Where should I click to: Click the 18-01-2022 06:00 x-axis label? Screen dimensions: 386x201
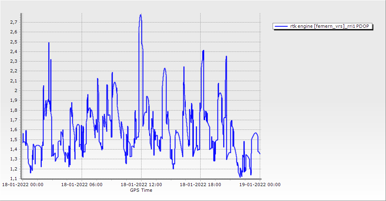[82, 185]
